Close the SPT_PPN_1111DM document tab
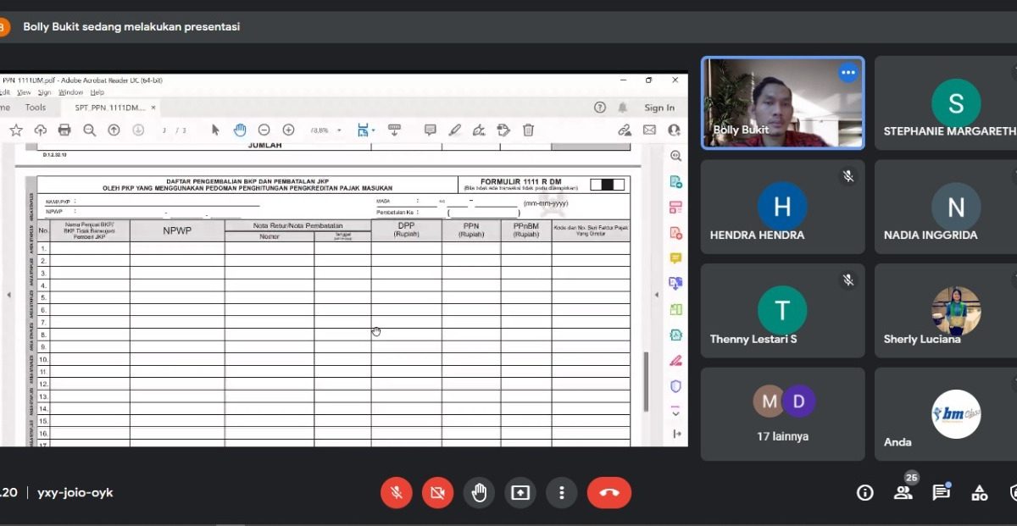Screen dimensions: 1017x526 click(x=154, y=108)
